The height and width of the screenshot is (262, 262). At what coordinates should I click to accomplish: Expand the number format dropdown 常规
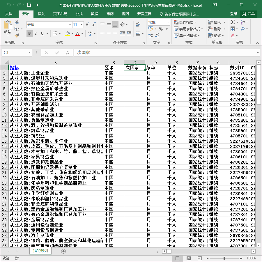click(168, 22)
